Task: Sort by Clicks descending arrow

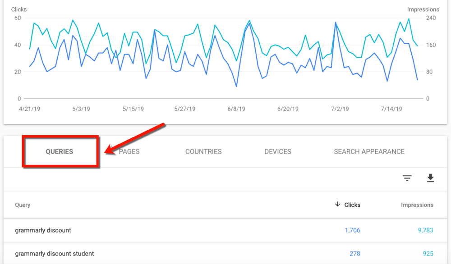Action: point(337,204)
